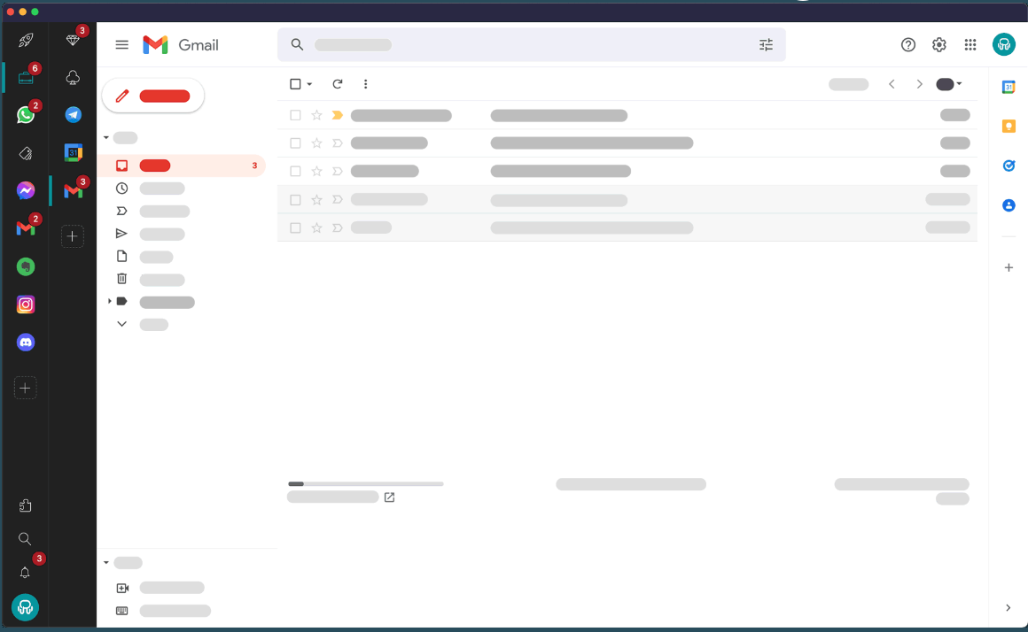This screenshot has height=632, width=1028.
Task: Tick the select-all checkbox in the toolbar
Action: [x=295, y=84]
